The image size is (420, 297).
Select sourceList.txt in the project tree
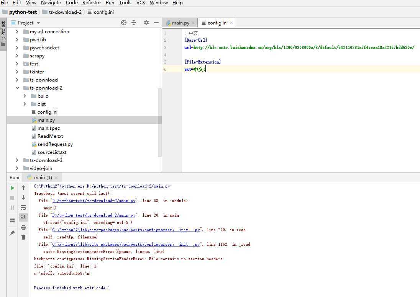click(52, 152)
